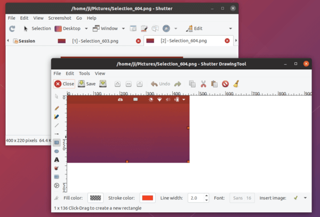Screen dimensions: 320x217
Task: Select the auto-increment number tool
Action: (x=57, y=186)
